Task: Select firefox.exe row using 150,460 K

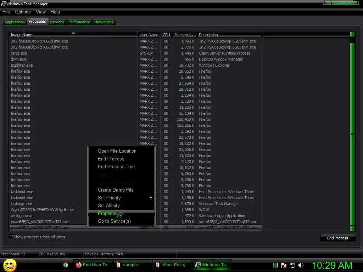Action: tap(135, 119)
